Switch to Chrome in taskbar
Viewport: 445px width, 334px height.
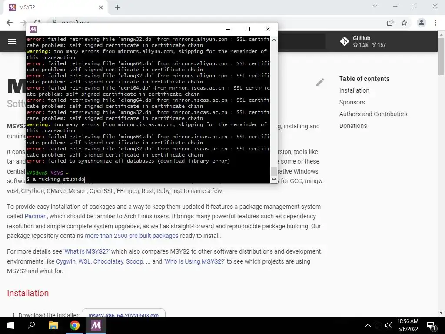click(75, 325)
